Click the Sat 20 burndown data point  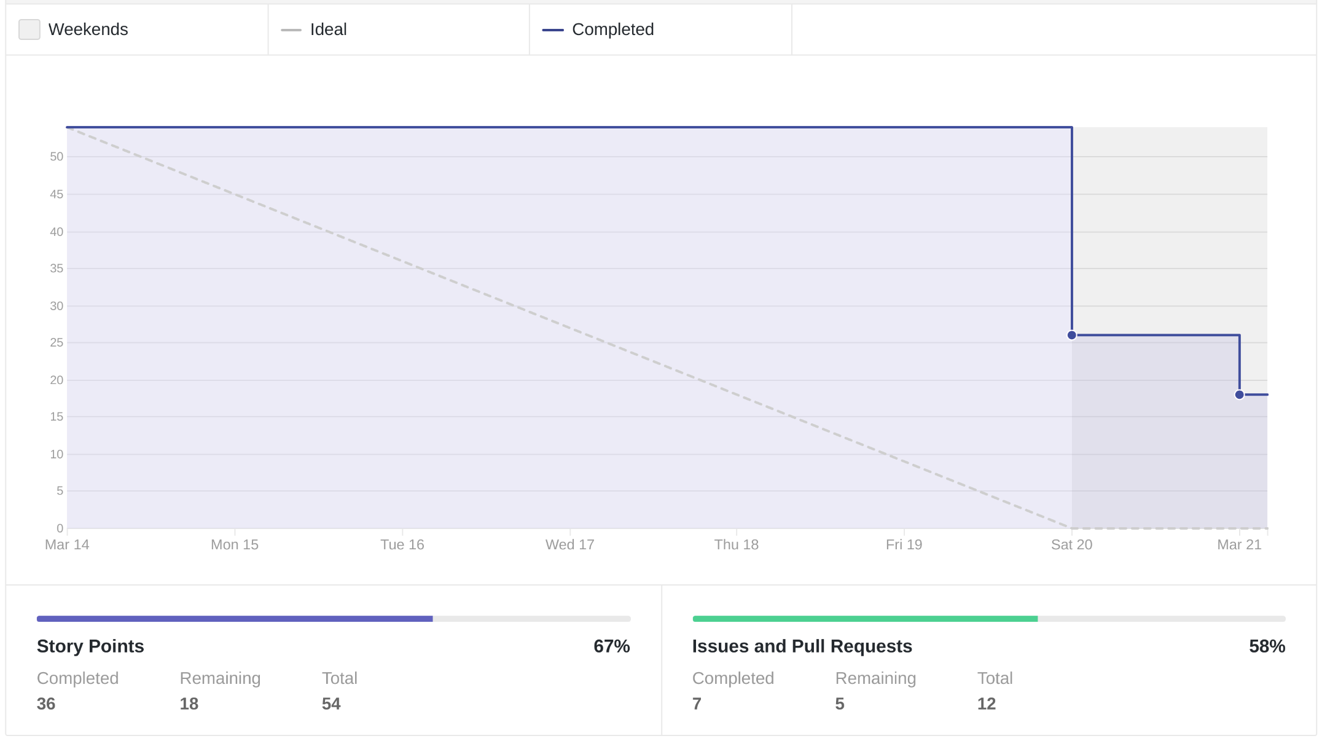pyautogui.click(x=1072, y=335)
